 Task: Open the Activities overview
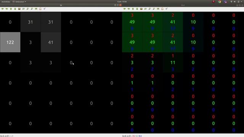coord(6,2)
